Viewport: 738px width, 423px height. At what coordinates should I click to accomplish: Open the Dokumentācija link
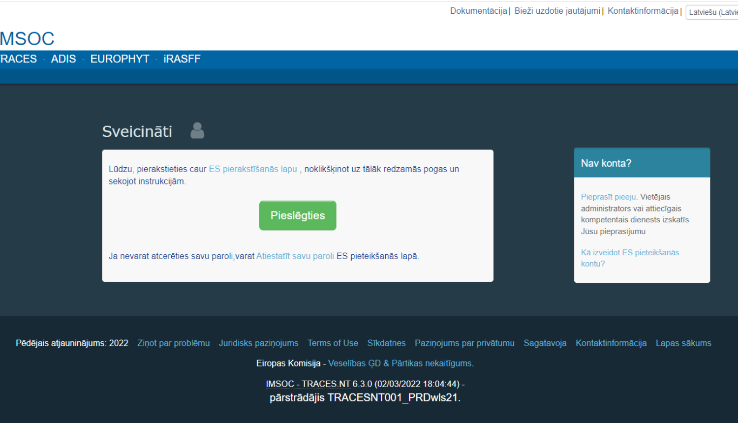coord(478,11)
